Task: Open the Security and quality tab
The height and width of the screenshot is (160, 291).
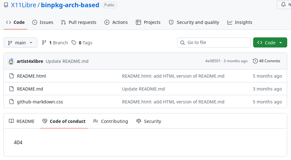Action: coord(194,22)
